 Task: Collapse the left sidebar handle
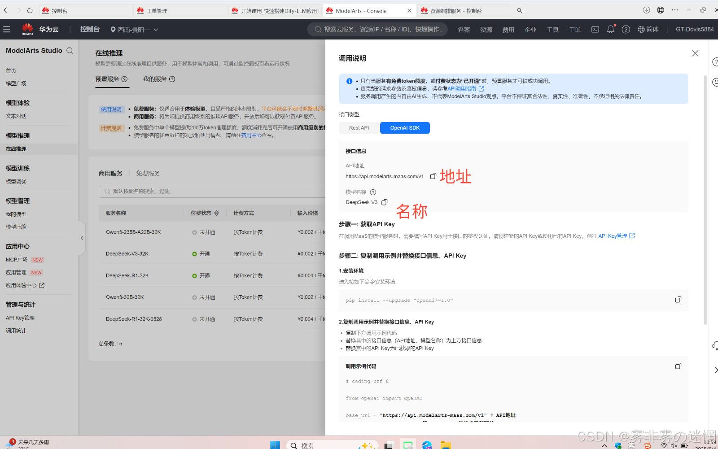pos(82,238)
